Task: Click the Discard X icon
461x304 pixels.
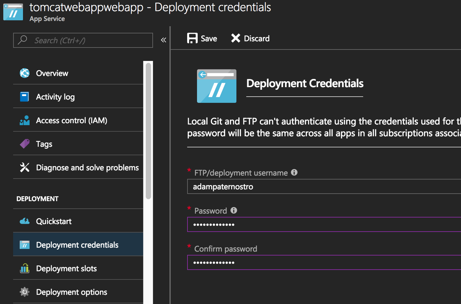Action: pos(235,38)
